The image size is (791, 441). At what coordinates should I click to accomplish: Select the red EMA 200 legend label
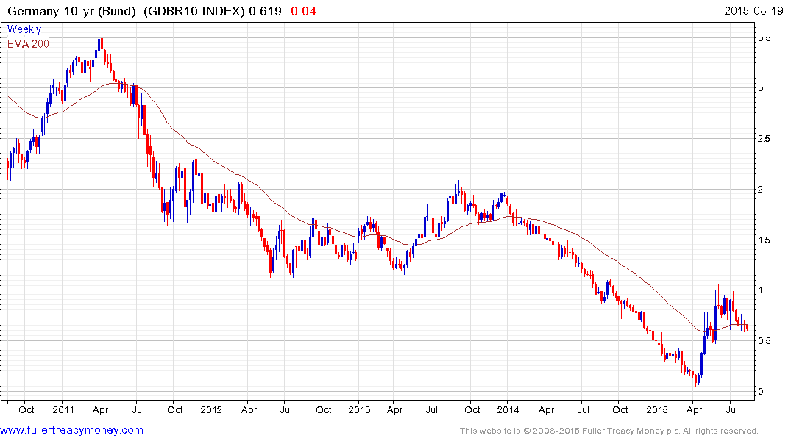tap(29, 43)
